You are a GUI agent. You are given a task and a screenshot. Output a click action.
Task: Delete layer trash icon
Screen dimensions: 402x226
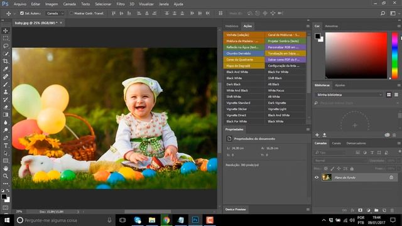coord(392,210)
